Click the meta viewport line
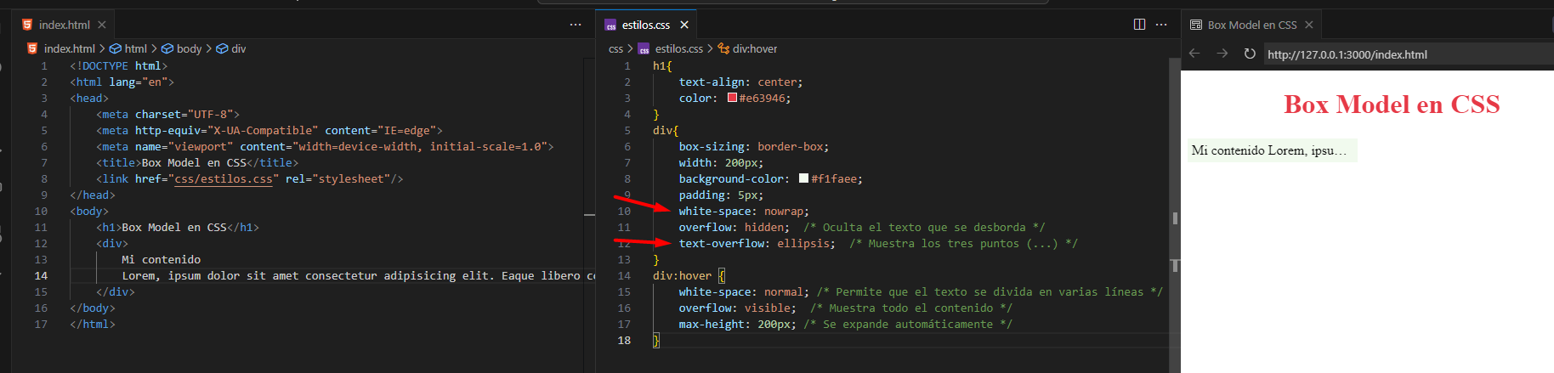This screenshot has width=1554, height=373. [x=325, y=146]
